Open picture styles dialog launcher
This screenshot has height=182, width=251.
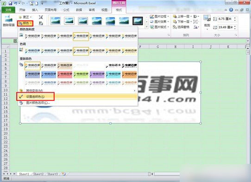[x=169, y=35]
